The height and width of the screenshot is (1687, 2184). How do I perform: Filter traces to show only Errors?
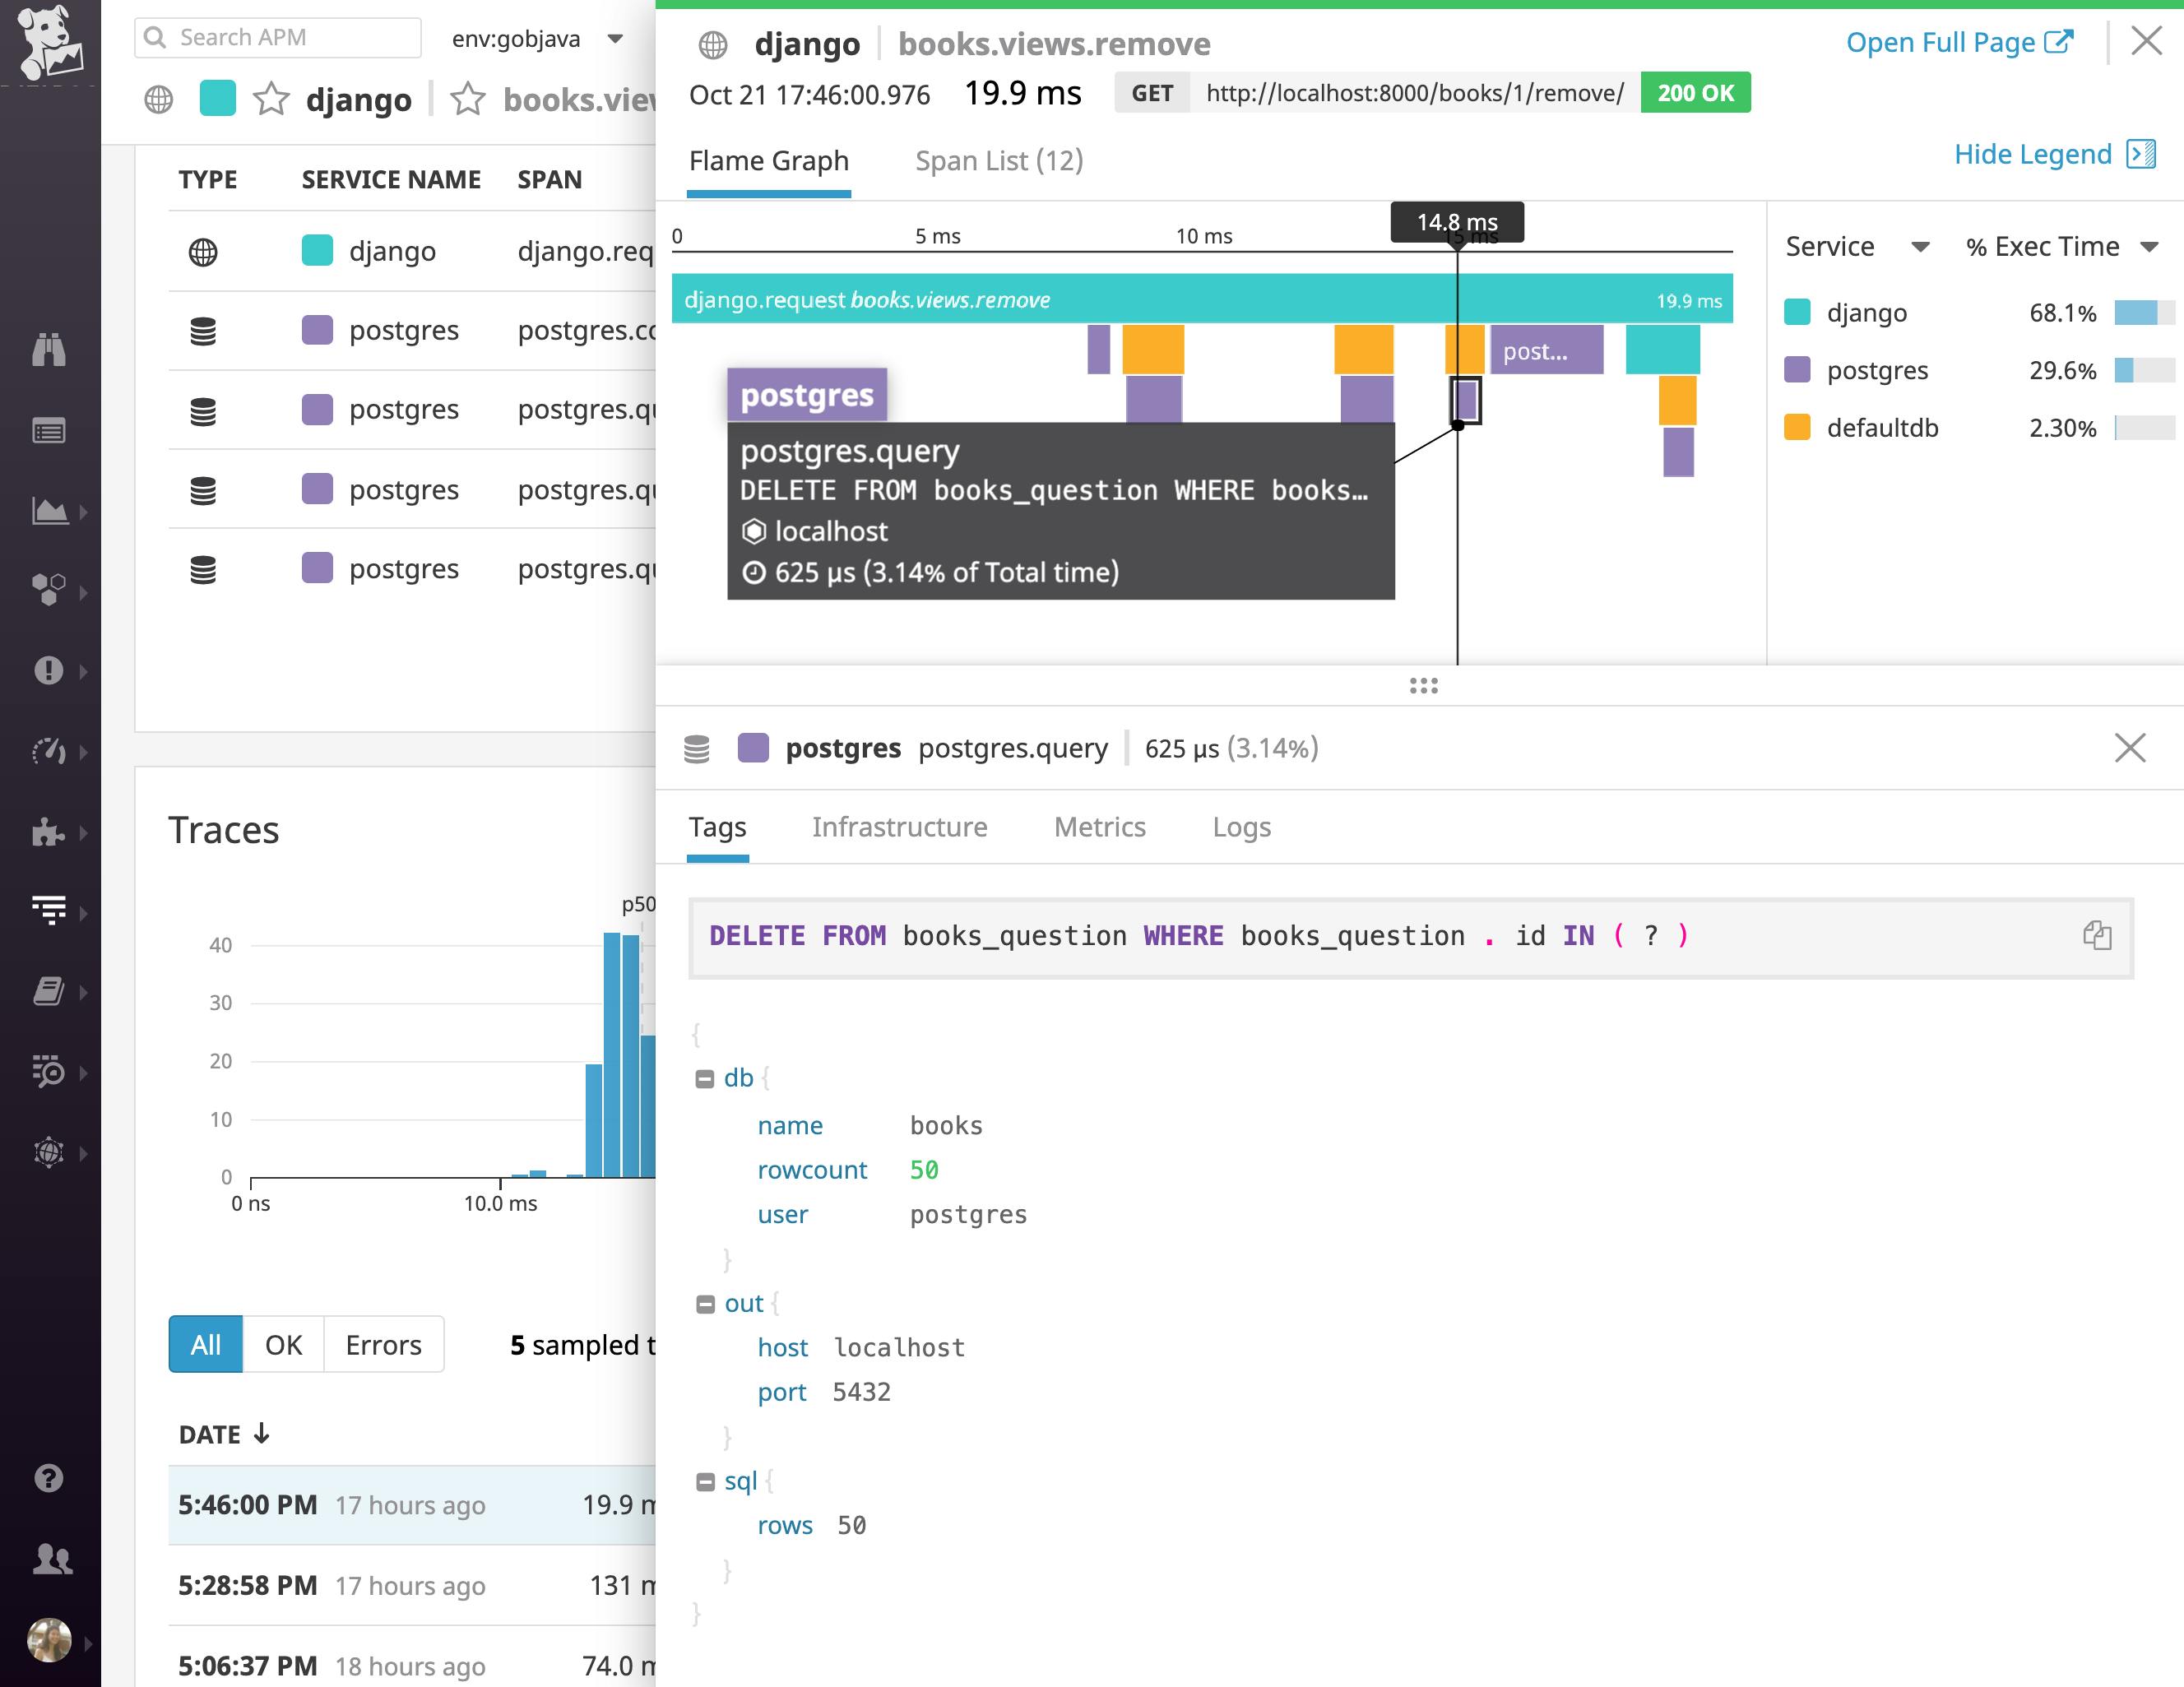383,1344
